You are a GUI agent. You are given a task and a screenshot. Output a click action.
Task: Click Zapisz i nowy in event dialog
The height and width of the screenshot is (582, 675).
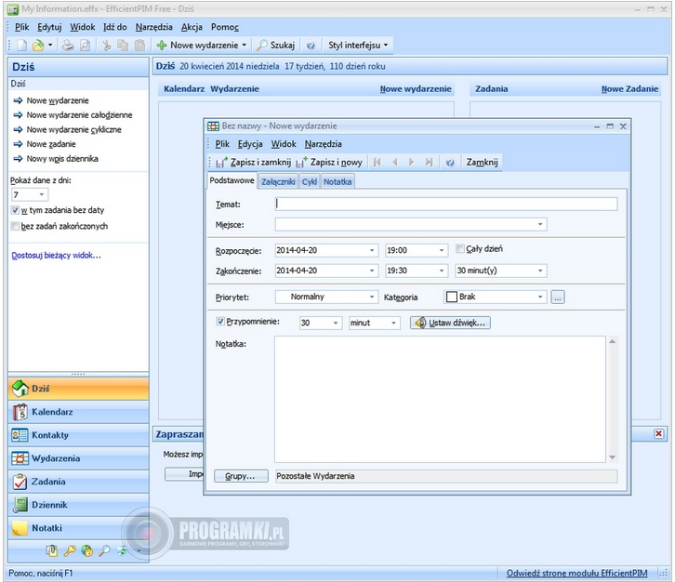click(329, 163)
